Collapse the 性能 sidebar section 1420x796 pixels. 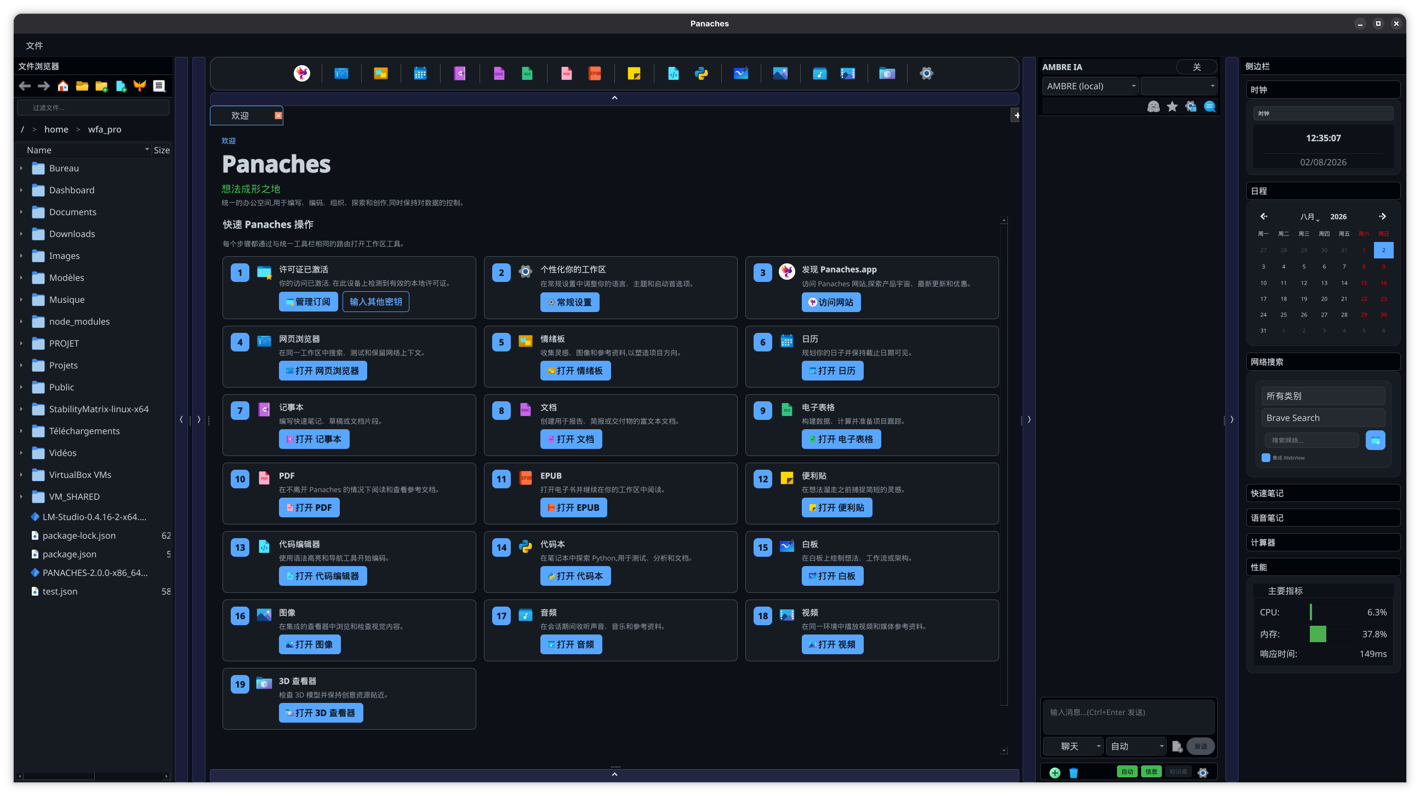click(x=1323, y=567)
